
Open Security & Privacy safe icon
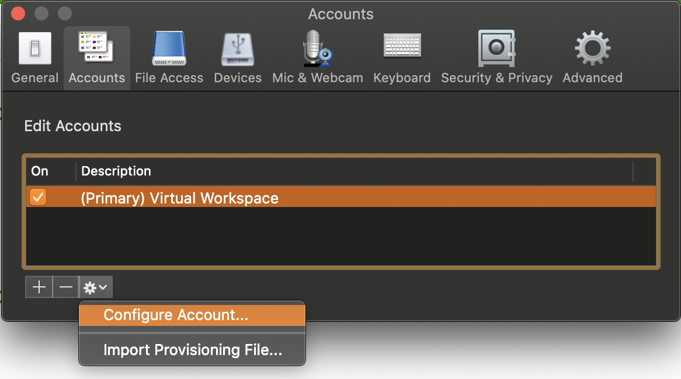[x=496, y=58]
